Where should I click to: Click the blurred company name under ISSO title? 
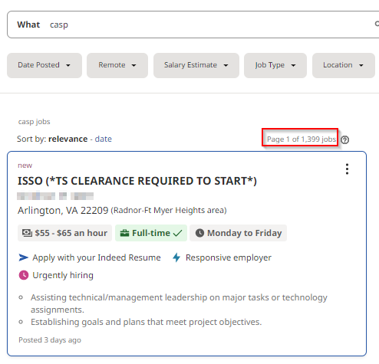[55, 196]
